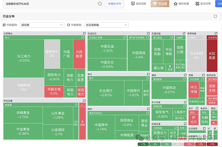Screen dimensions: 222x147
Task: Expand the 贵金属 sub-sector icon
Action: tap(76, 105)
